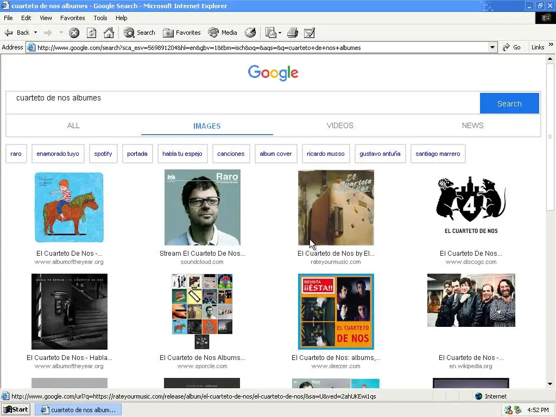The image size is (556, 417).
Task: Click the Mail toolbar icon
Action: click(x=271, y=33)
